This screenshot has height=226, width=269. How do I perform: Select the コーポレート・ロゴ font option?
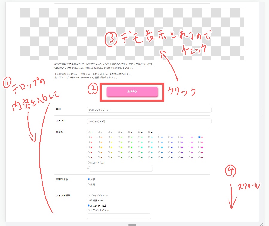click(x=88, y=205)
